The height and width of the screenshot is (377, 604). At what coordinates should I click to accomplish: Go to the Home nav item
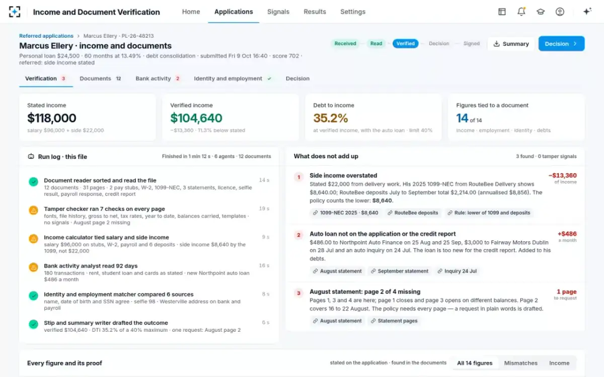tap(191, 12)
